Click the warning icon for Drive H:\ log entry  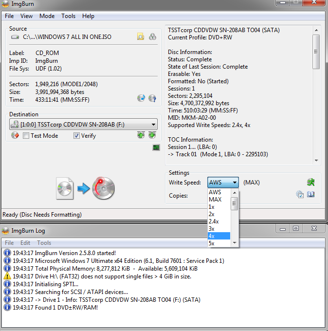[7, 276]
